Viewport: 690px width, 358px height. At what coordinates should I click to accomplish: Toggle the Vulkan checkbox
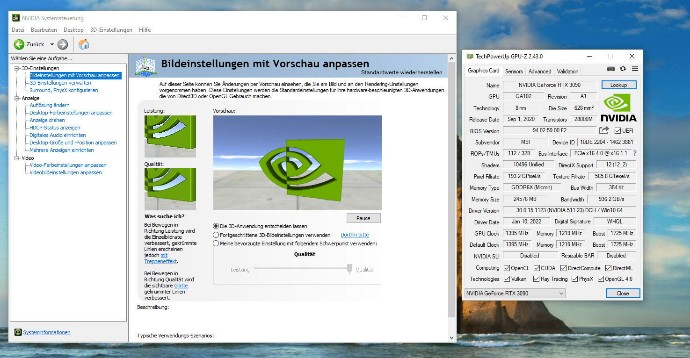[507, 279]
